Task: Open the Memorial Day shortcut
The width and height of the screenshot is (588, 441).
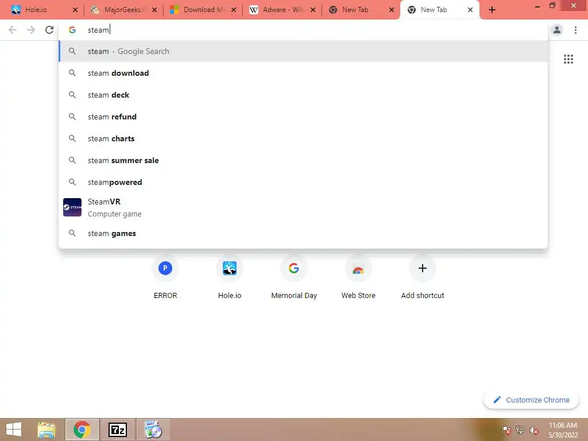Action: click(x=294, y=277)
